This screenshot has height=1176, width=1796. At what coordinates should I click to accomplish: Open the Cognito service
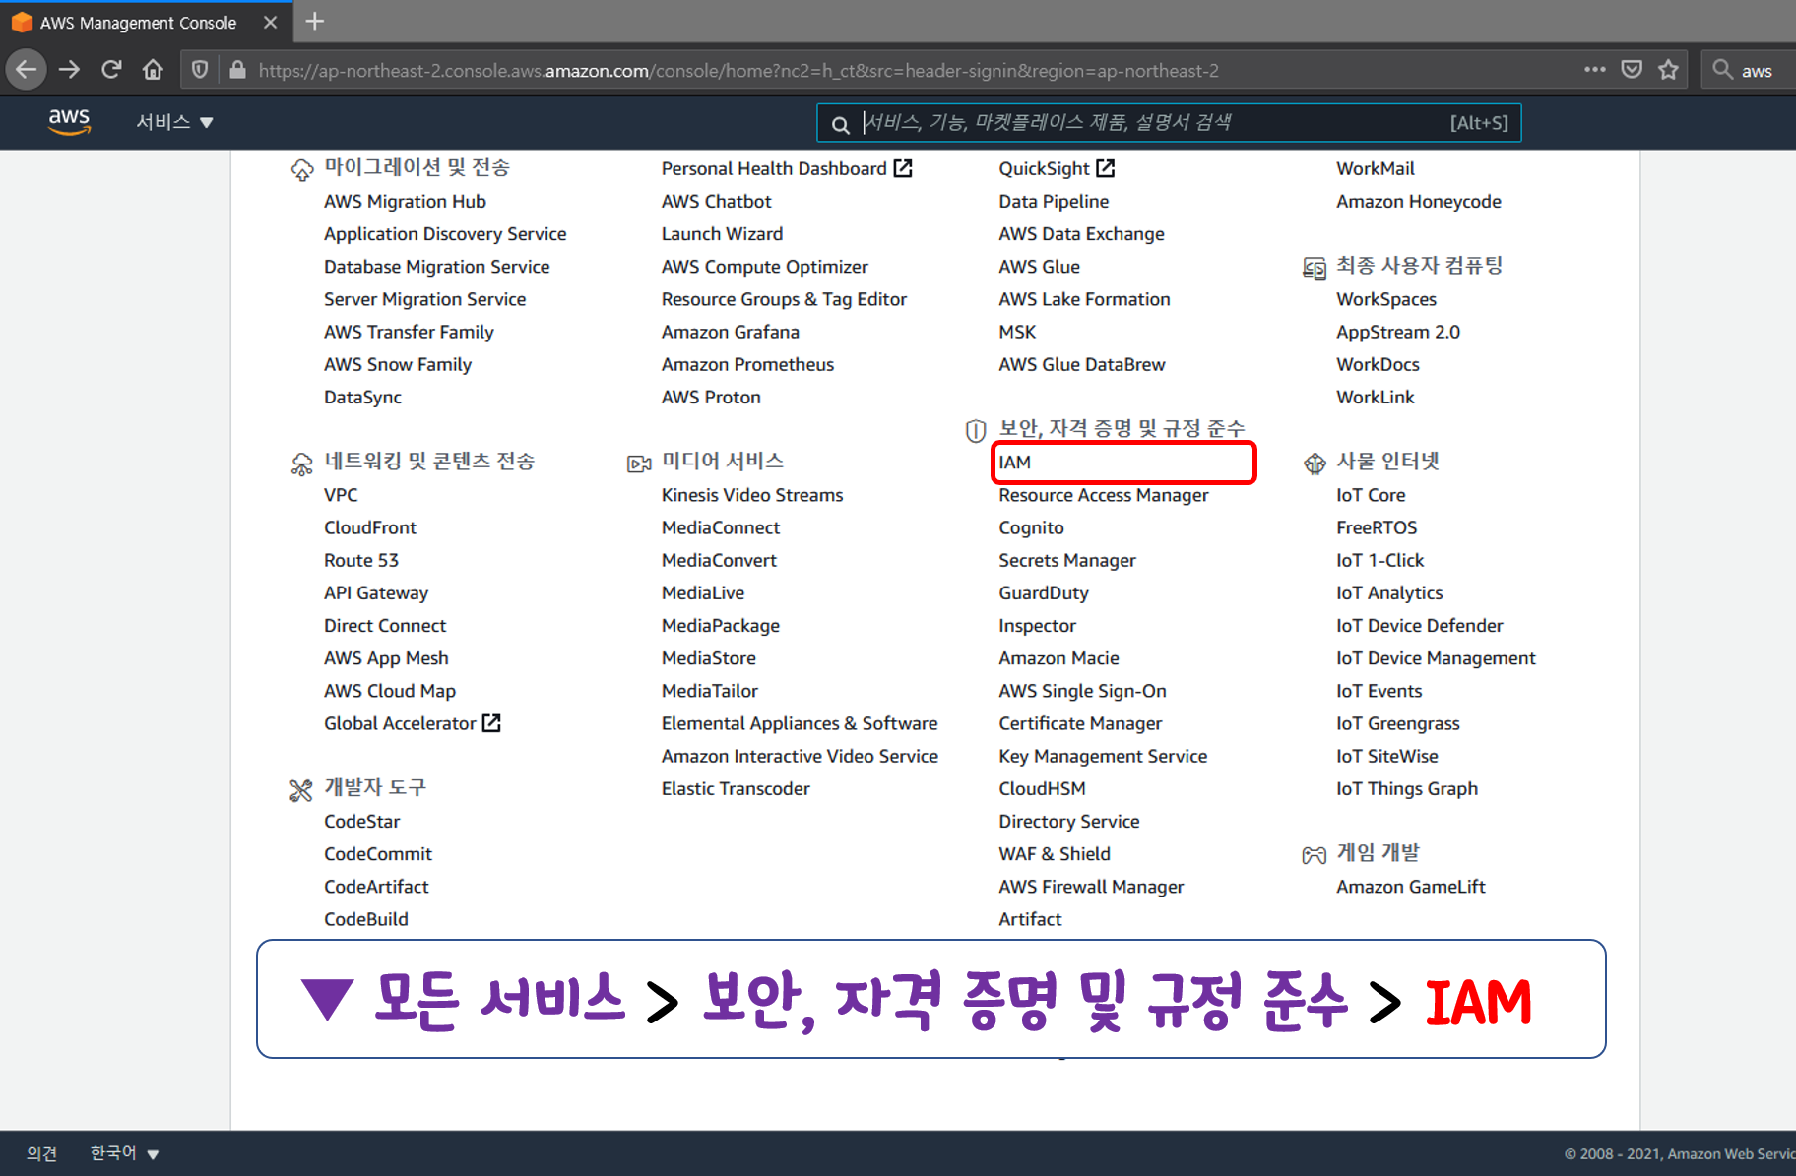[x=1031, y=527]
